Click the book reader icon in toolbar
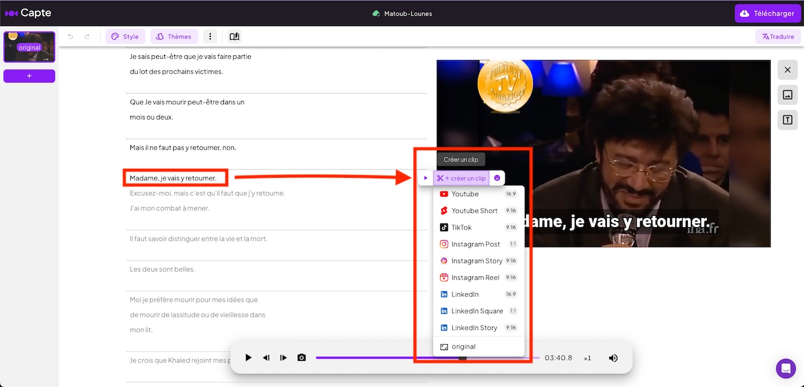 point(234,37)
